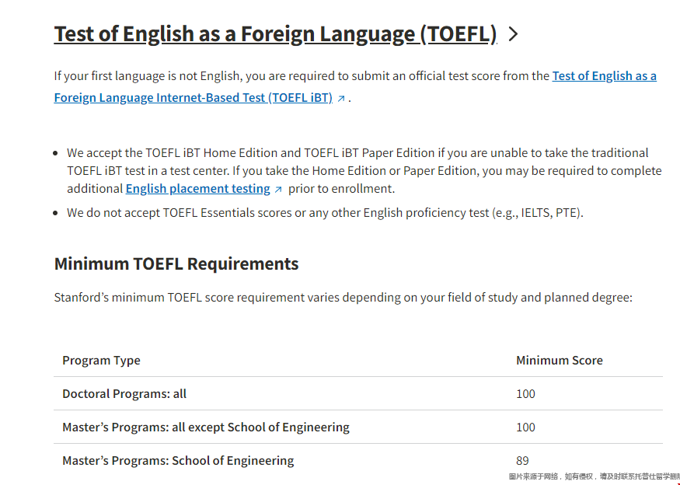Follow the English placement testing link

(x=197, y=189)
